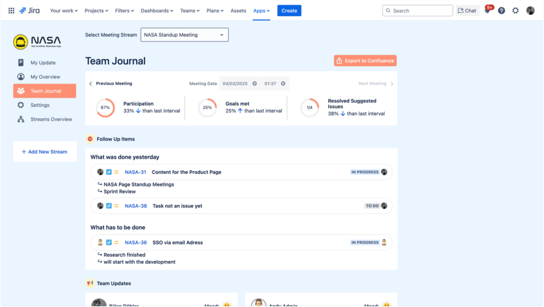Click the Research finished note

pos(124,255)
